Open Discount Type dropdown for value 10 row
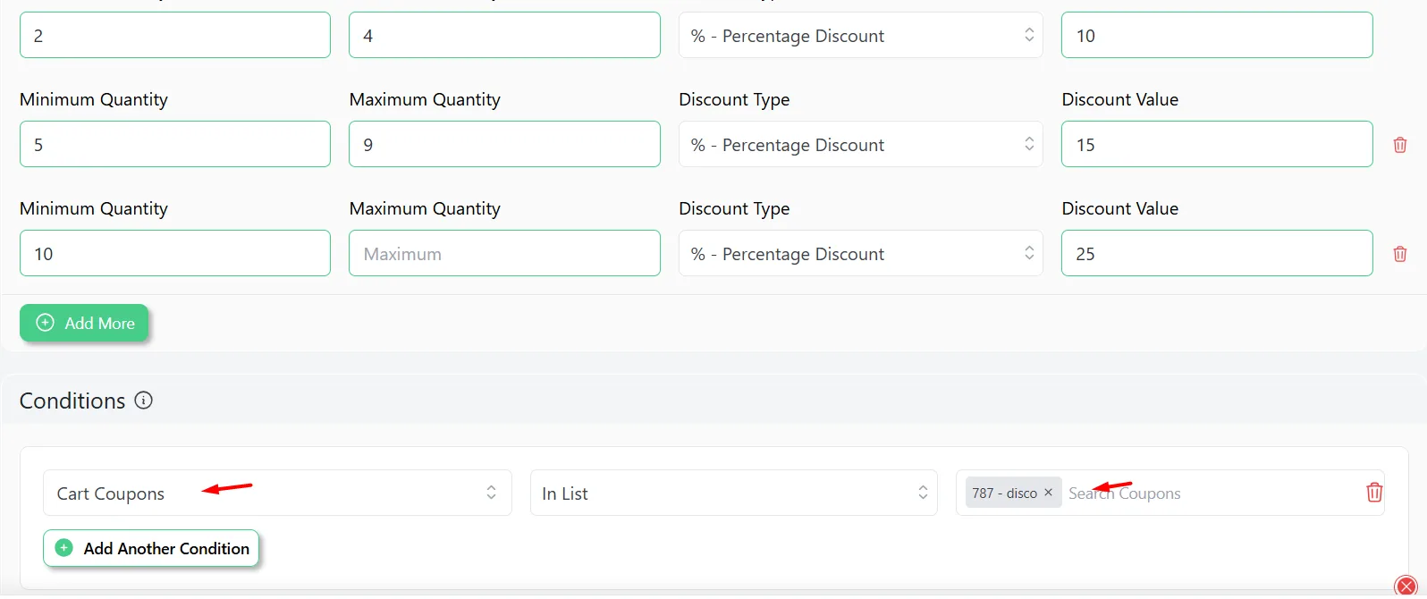 860,36
